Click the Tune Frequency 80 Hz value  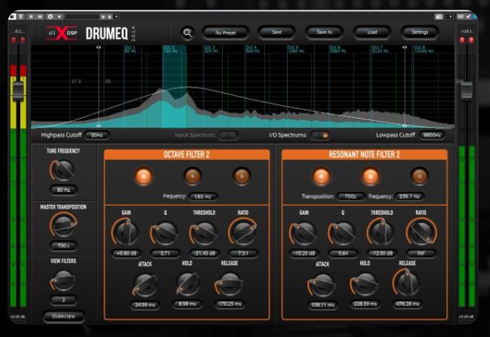pos(63,190)
